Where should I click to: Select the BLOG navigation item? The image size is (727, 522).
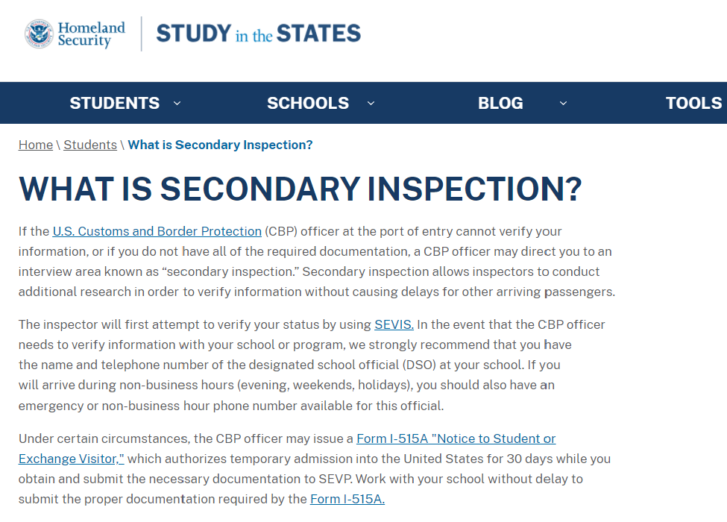click(500, 103)
